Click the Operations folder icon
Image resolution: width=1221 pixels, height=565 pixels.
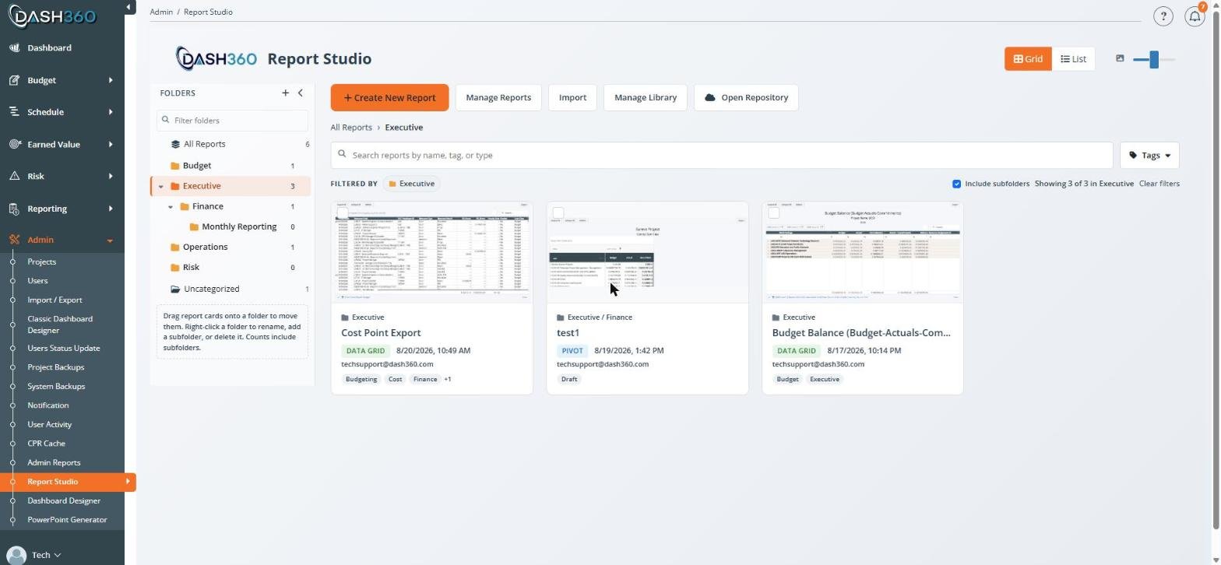click(174, 247)
